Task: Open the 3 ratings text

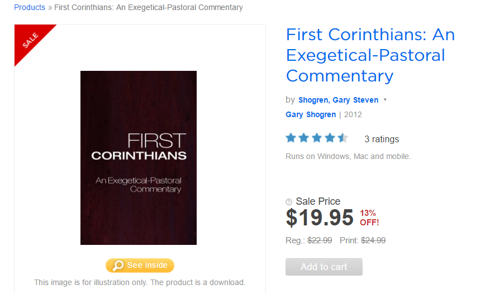Action: [x=382, y=139]
